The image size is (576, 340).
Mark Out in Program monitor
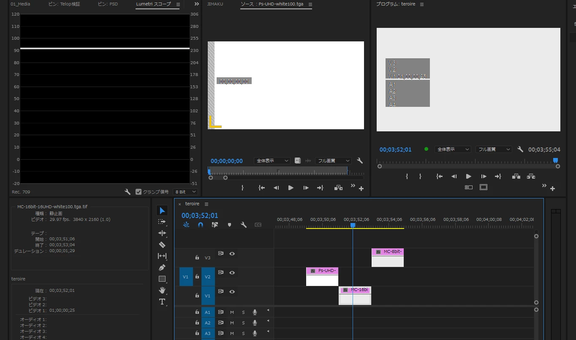tap(420, 177)
